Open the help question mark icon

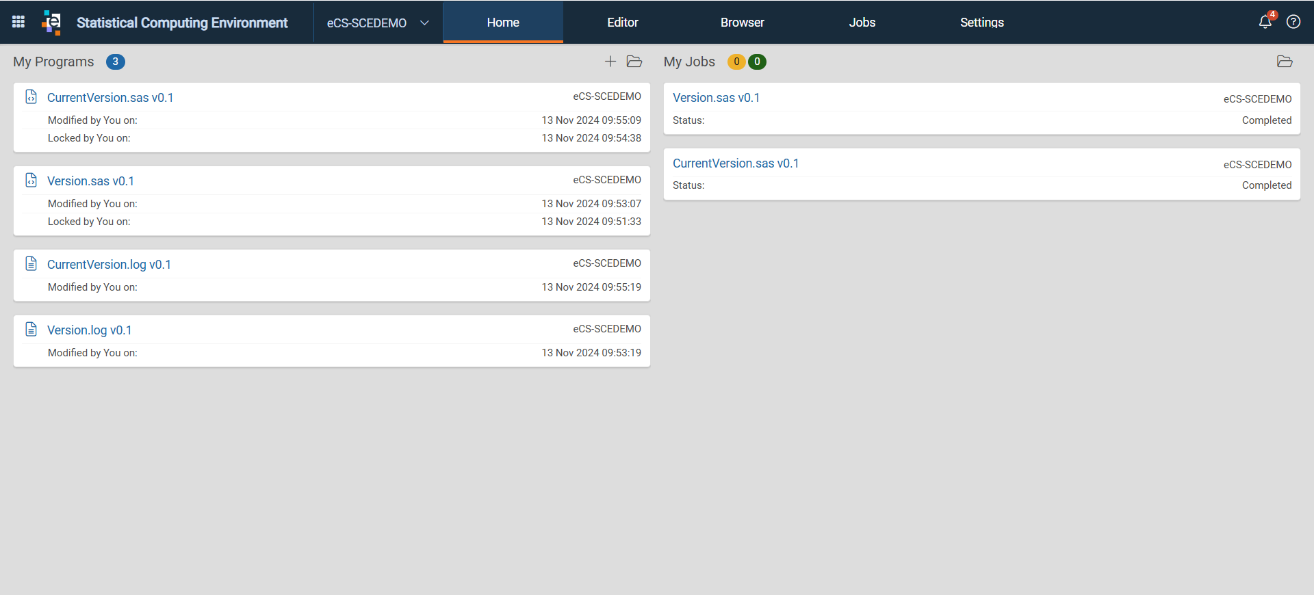[x=1293, y=22]
